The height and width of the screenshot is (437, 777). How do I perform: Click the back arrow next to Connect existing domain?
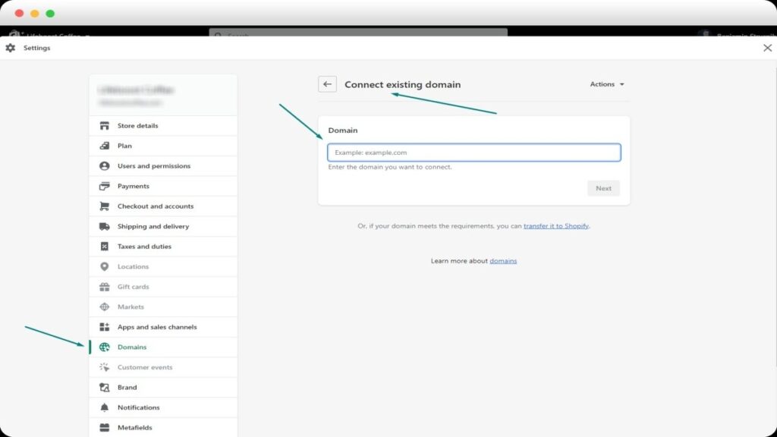tap(327, 83)
